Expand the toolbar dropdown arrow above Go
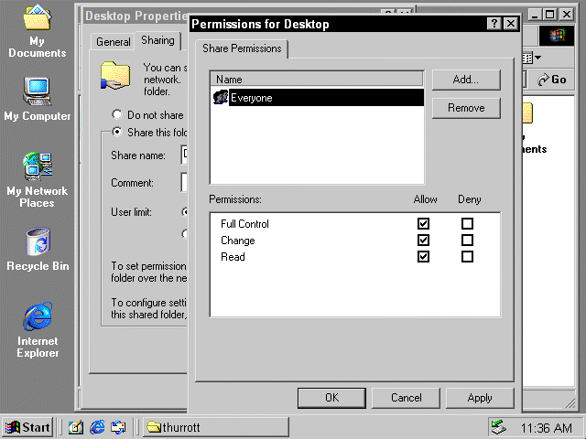Screen dimensions: 586x439 click(x=537, y=58)
